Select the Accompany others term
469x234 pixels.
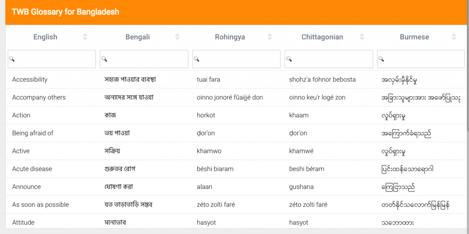pos(39,98)
